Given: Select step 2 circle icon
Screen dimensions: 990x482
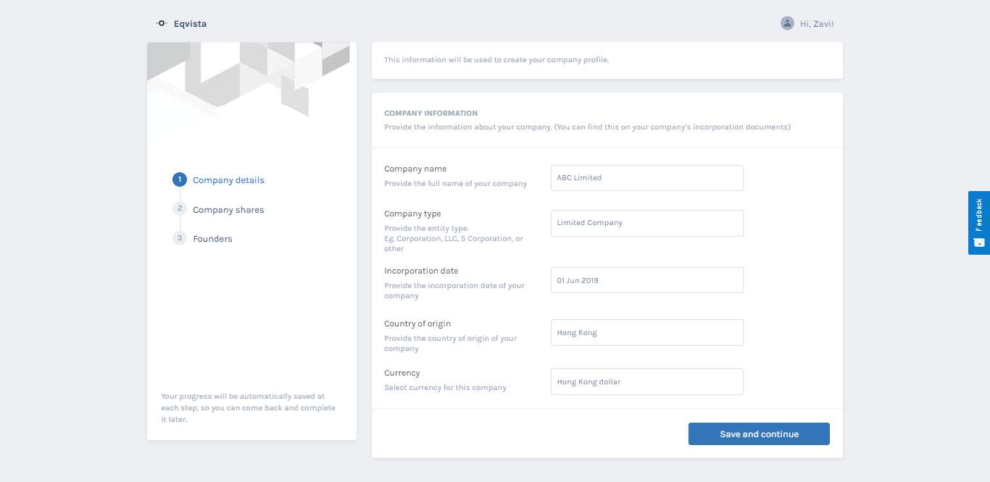Looking at the screenshot, I should tap(180, 209).
